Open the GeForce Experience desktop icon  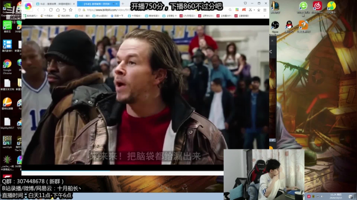[7, 9]
